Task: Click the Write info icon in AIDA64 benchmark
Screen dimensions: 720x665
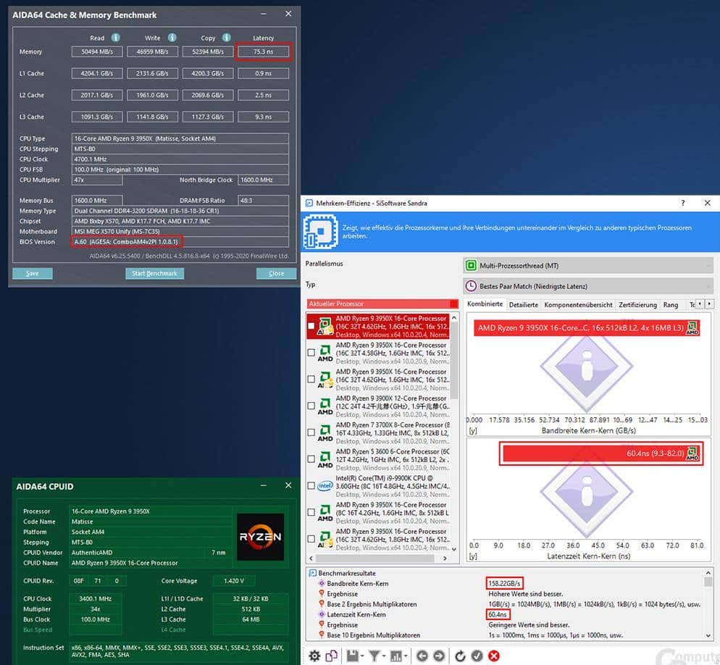Action: (x=172, y=38)
